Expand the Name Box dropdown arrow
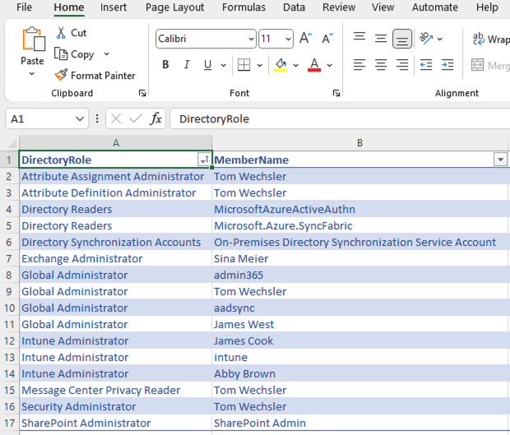Screen dimensions: 510x435 tap(80, 119)
